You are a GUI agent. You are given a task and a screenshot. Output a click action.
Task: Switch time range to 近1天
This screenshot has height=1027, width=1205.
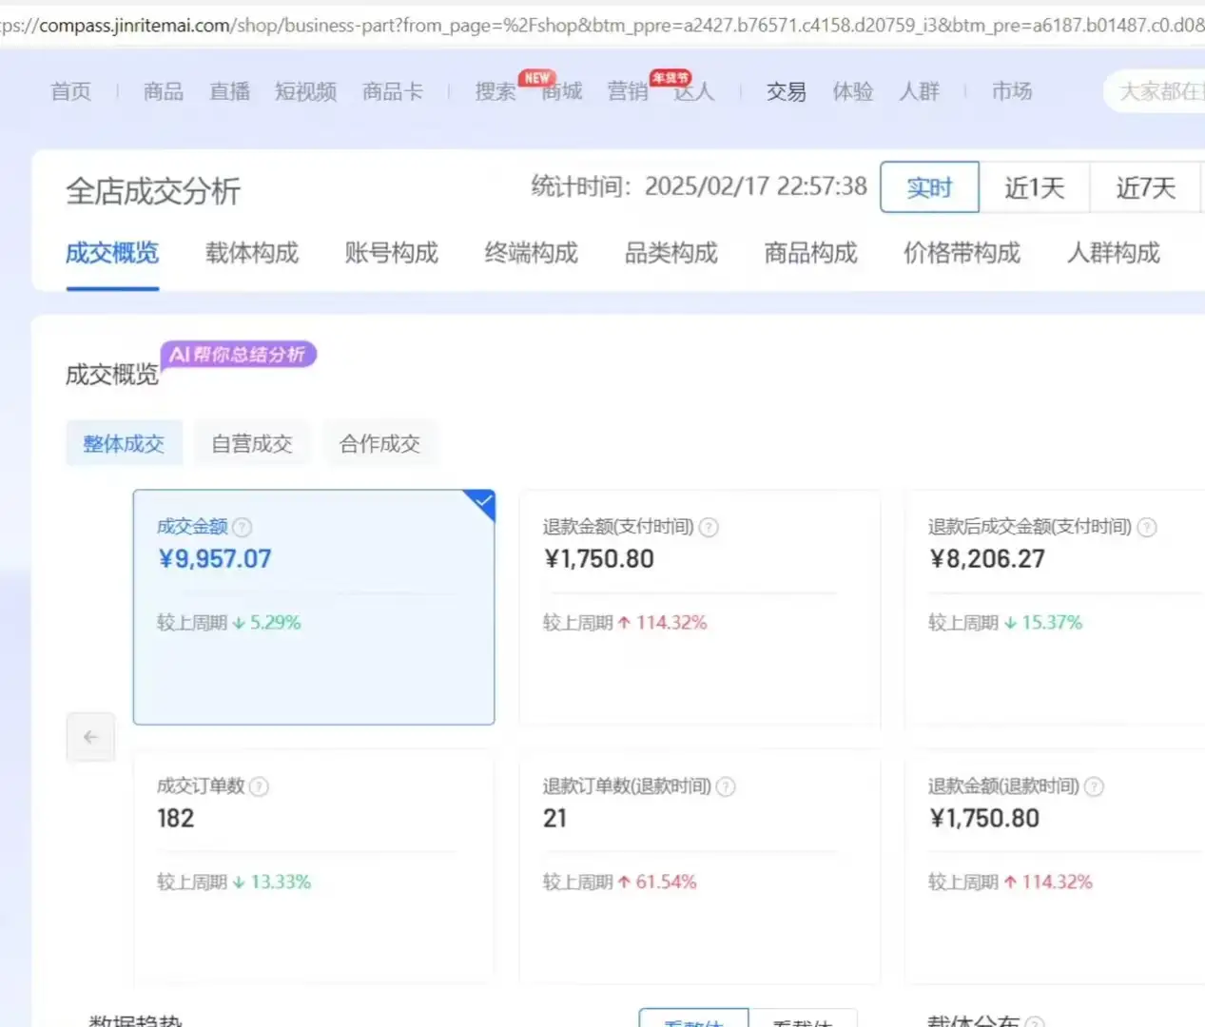pos(1034,187)
